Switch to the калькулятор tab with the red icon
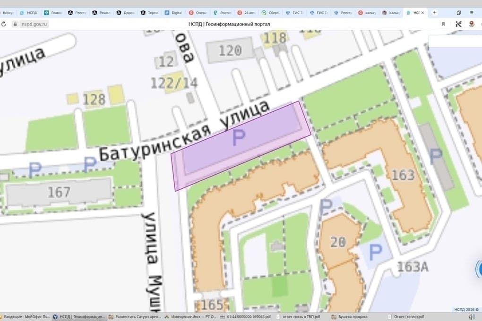 [367, 13]
